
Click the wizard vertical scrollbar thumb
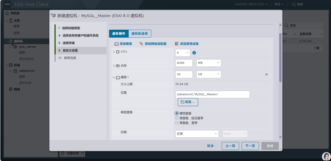tap(280, 57)
